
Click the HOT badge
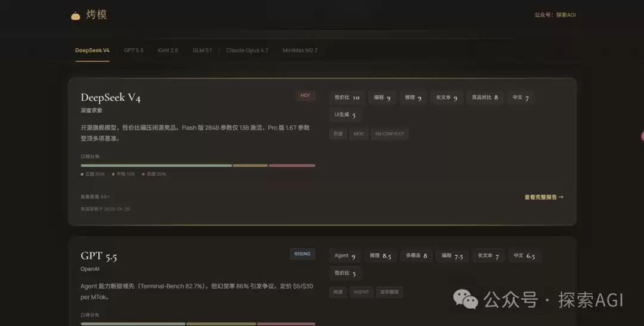click(305, 95)
